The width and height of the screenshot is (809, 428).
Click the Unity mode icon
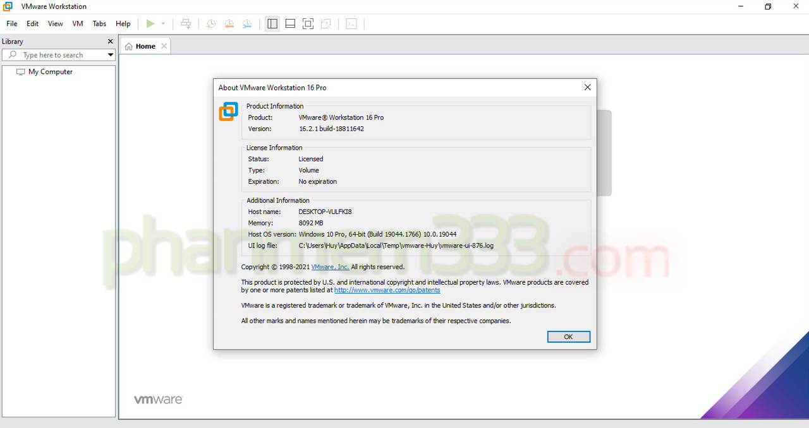325,24
